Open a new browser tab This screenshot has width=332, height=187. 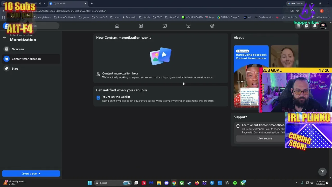click(x=92, y=3)
